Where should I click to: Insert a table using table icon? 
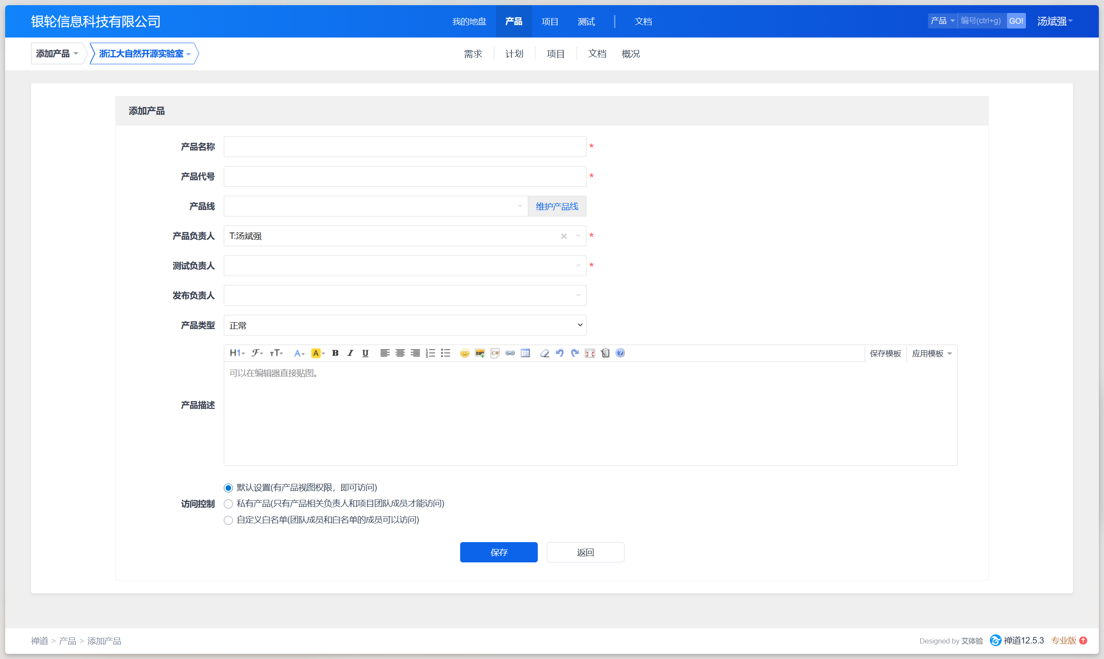(525, 353)
